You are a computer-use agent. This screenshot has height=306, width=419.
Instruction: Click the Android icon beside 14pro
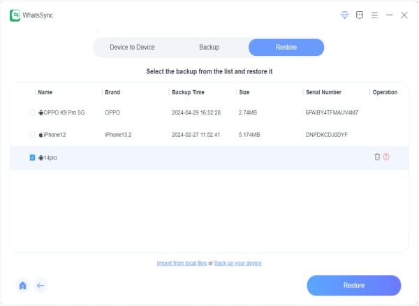41,158
